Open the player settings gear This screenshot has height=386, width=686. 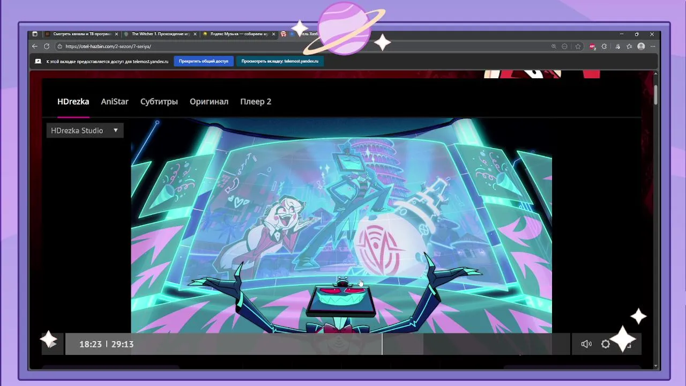pos(606,344)
